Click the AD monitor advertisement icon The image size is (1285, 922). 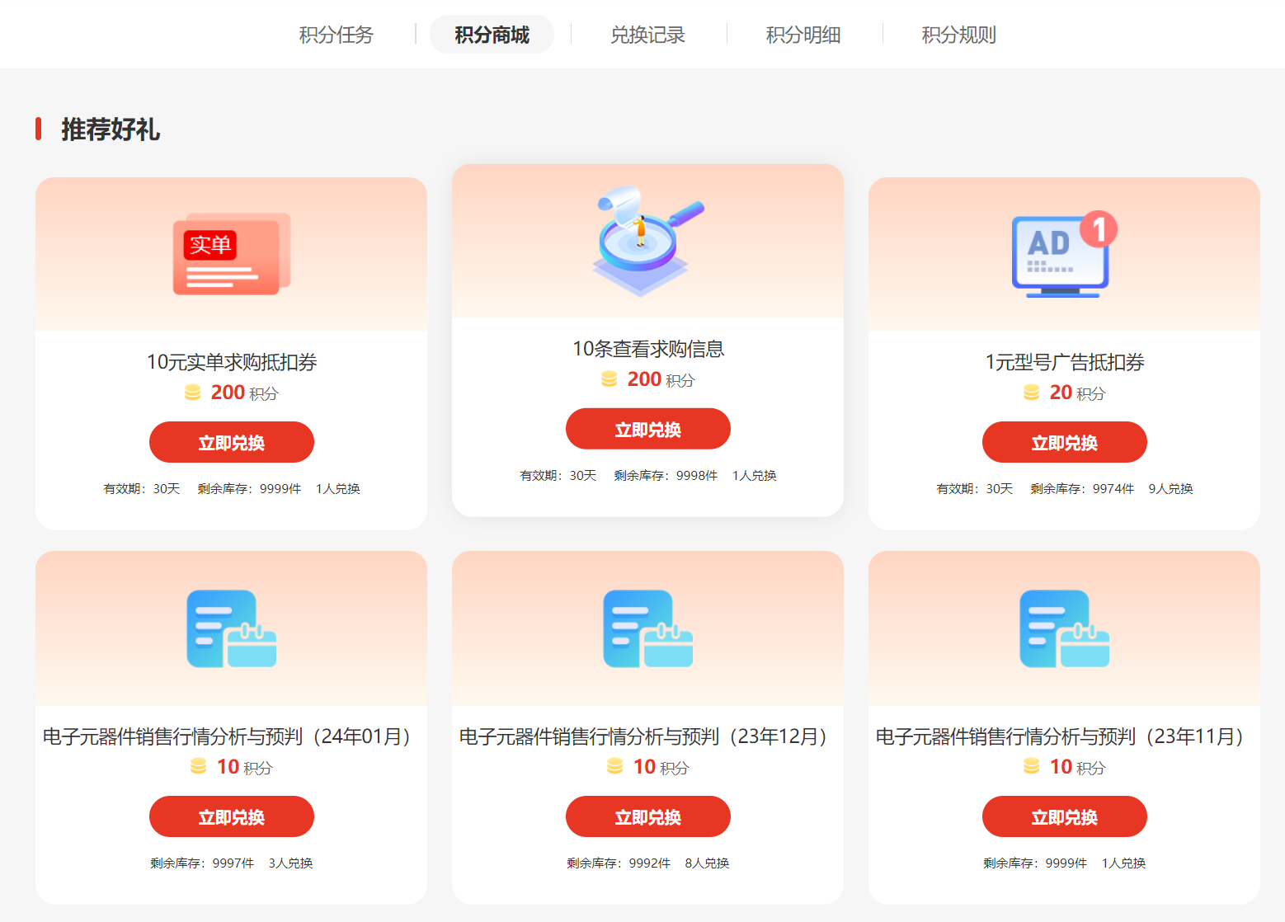click(1063, 256)
